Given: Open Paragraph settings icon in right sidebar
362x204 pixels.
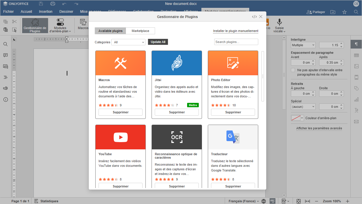Looking at the screenshot, I should [x=356, y=44].
